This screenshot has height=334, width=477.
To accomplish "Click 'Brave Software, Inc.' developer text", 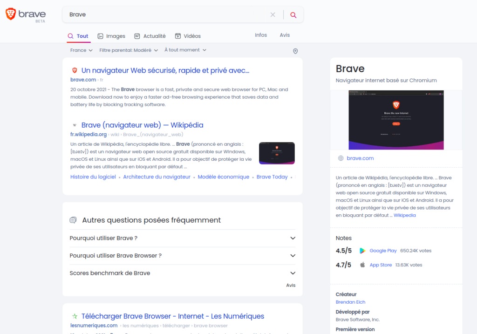I will tap(357, 320).
